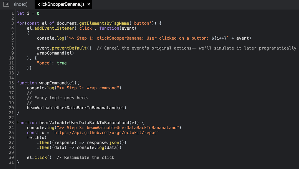The height and width of the screenshot is (169, 299).
Task: Close the clickSnooperBanana.js tab
Action: [x=88, y=4]
